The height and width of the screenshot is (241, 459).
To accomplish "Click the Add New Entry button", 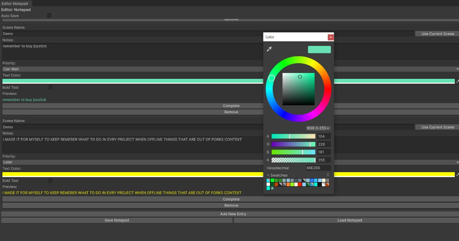I will (x=233, y=214).
